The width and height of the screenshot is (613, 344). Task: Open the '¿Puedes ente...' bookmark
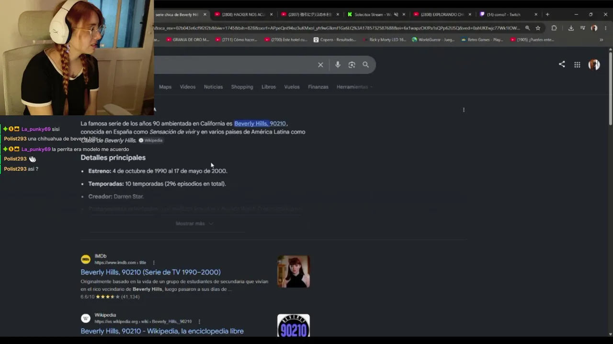(532, 40)
